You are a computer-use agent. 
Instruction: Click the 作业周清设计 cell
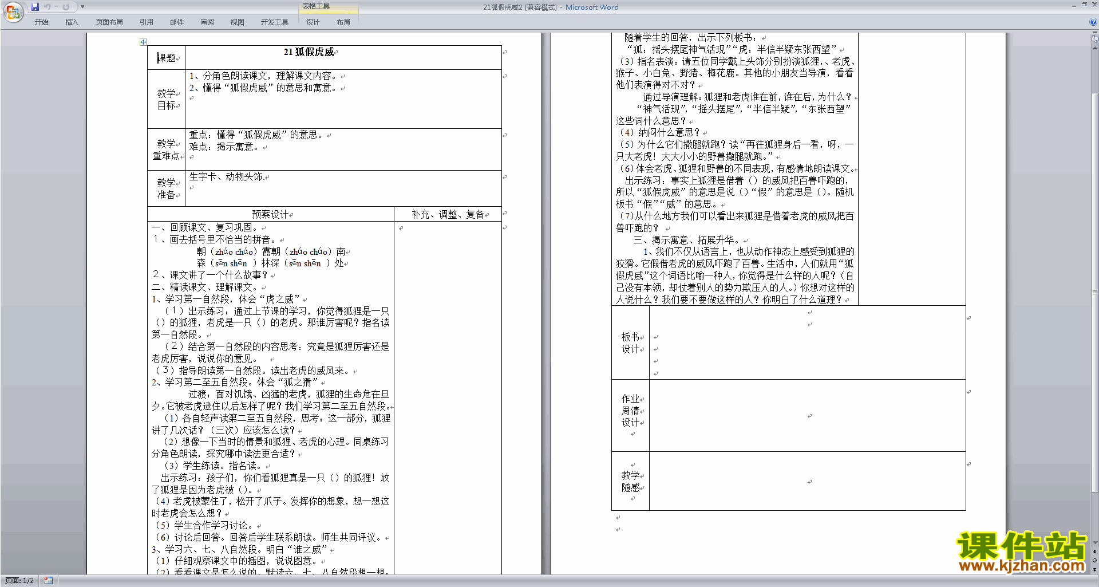pos(630,415)
